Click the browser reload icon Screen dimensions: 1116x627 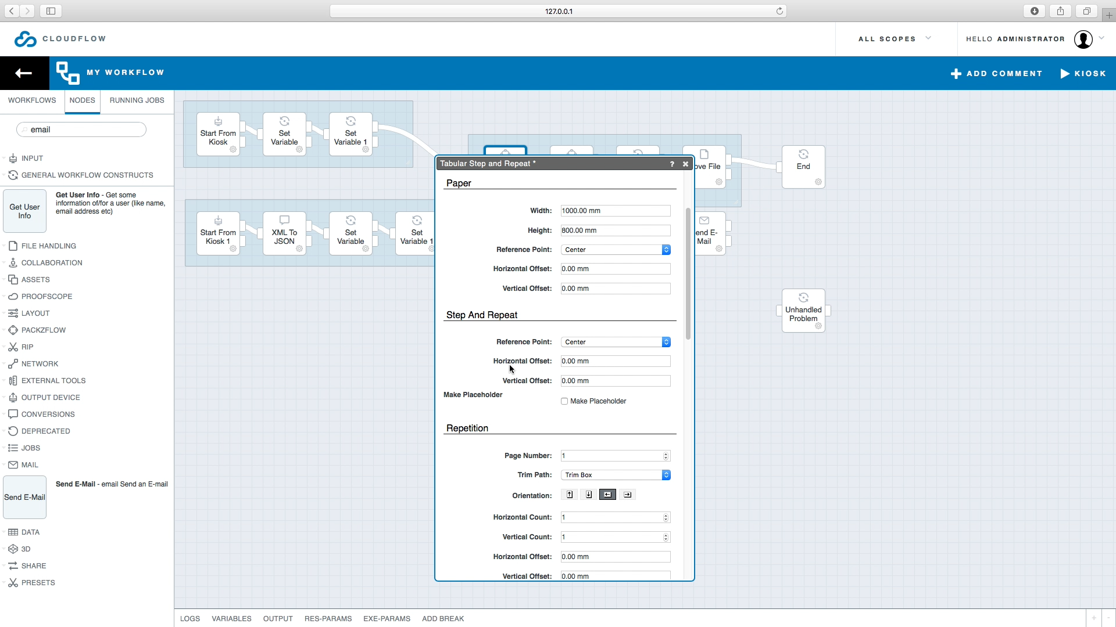tap(779, 11)
